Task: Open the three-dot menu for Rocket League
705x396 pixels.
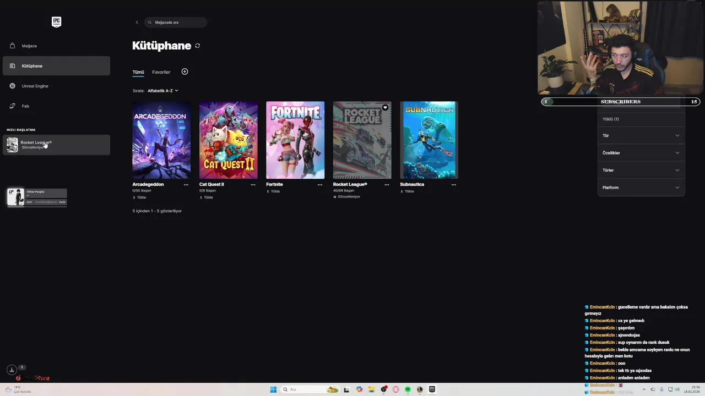Action: pyautogui.click(x=387, y=185)
